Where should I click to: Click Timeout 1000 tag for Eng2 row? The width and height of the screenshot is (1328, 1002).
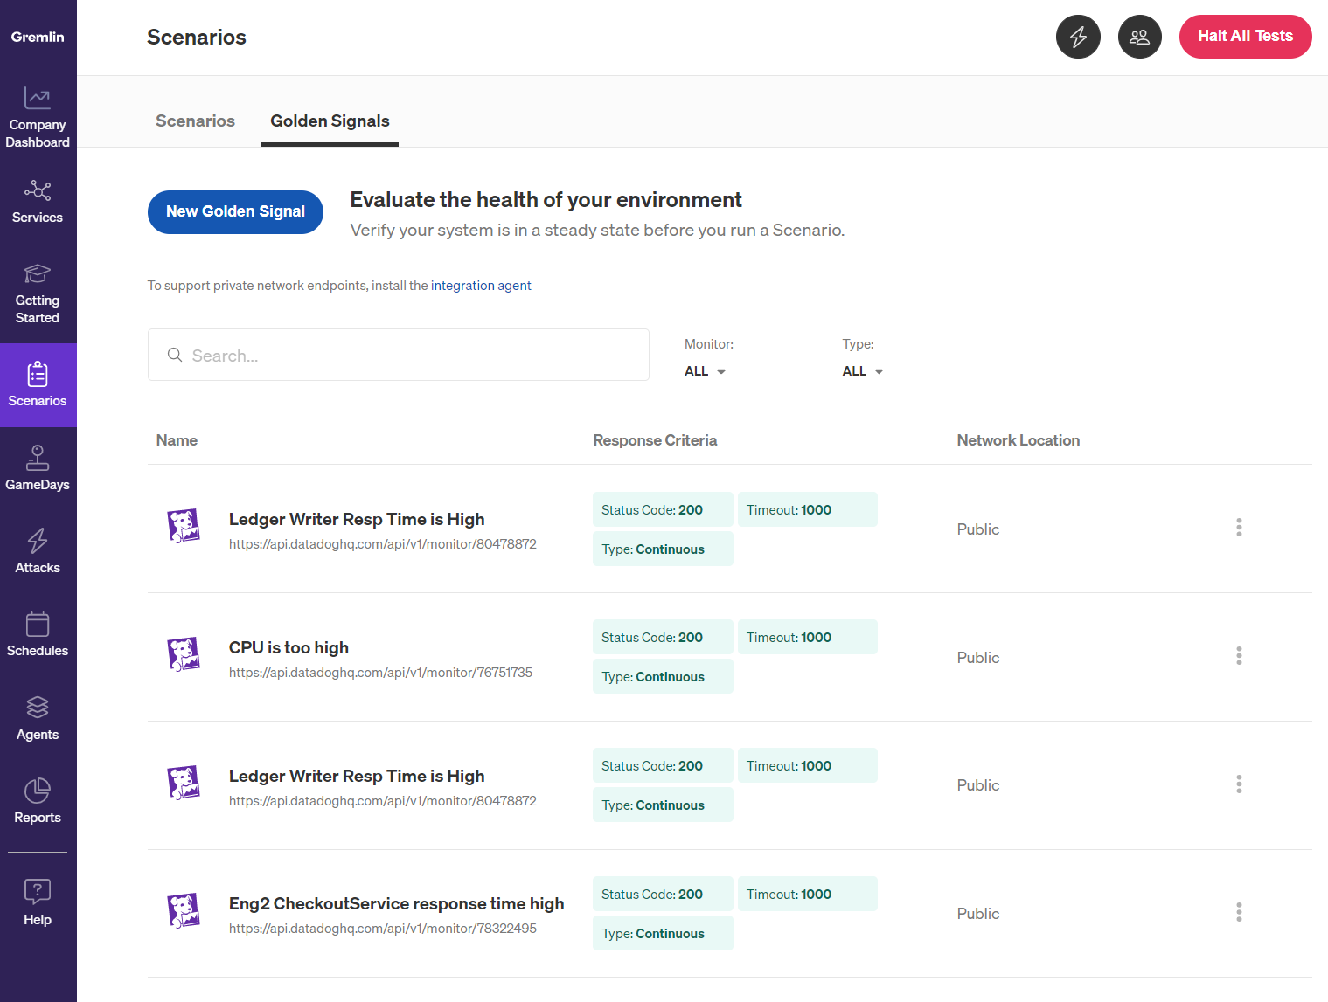click(807, 894)
